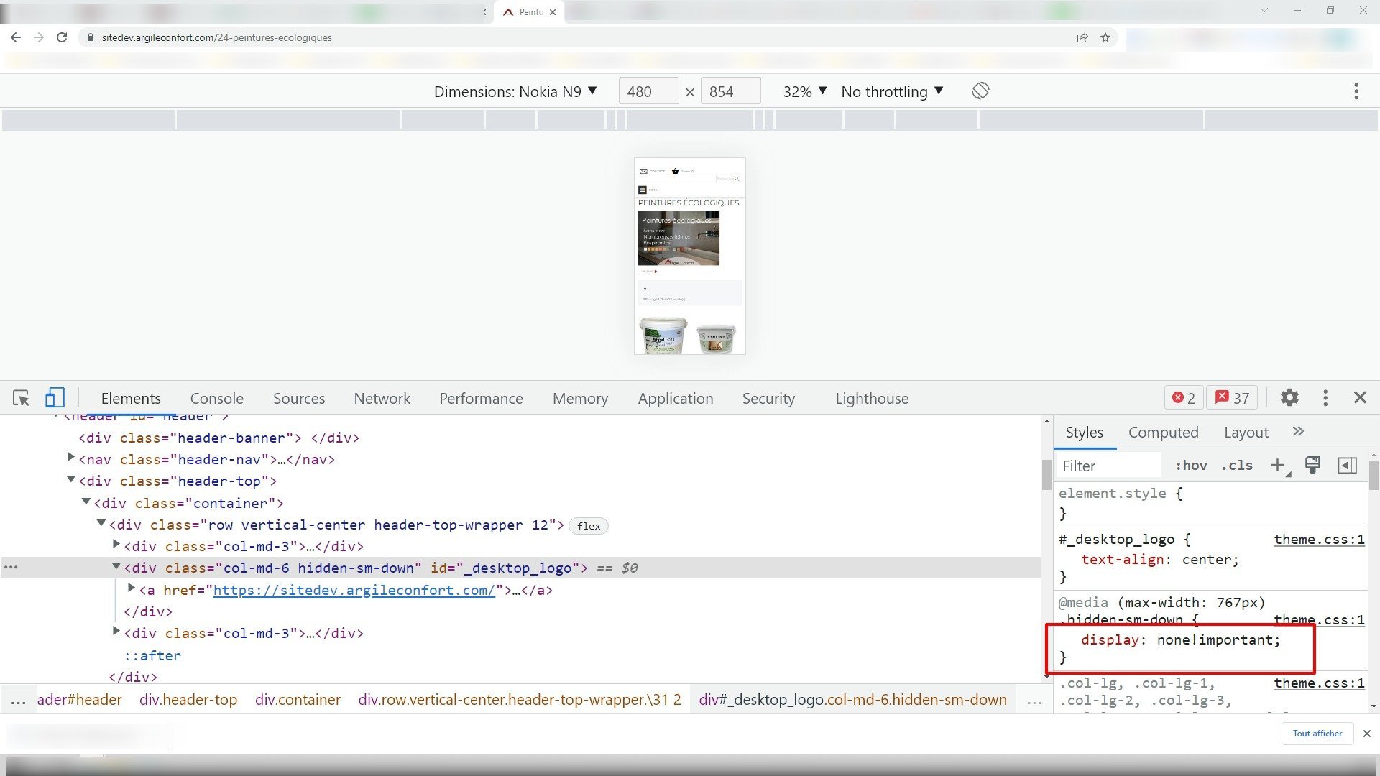Viewport: 1380px width, 776px height.
Task: Open DevTools settings gear
Action: pyautogui.click(x=1289, y=398)
